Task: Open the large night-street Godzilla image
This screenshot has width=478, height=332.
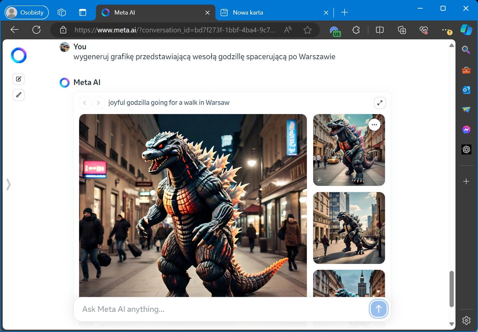Action: coord(193,205)
